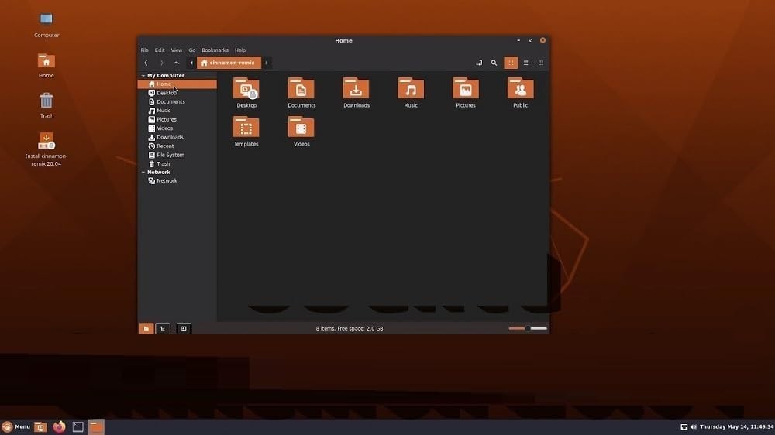Open the Help menu

point(240,50)
